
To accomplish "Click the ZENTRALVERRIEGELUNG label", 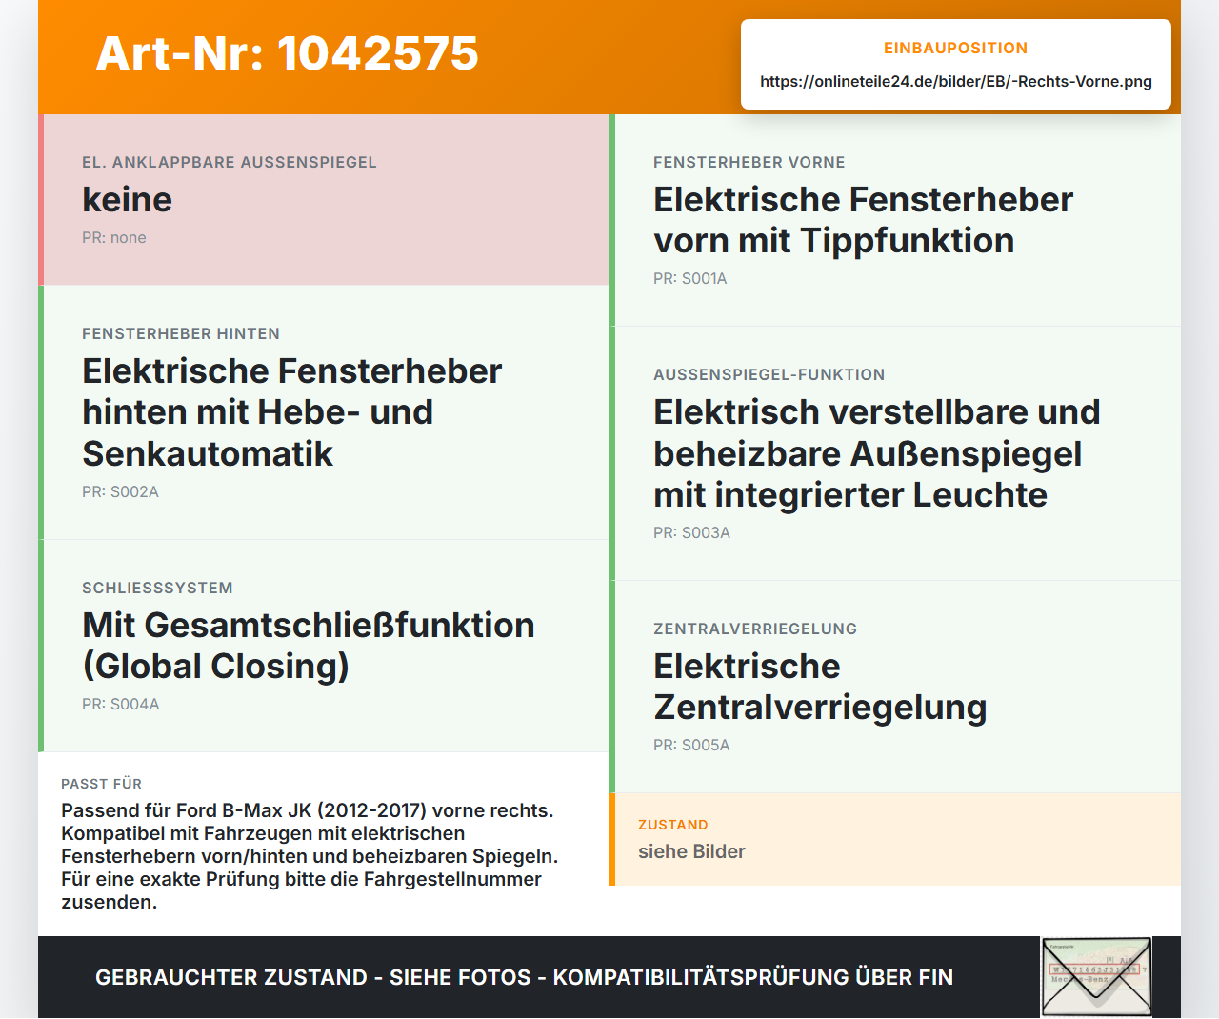I will coord(755,629).
